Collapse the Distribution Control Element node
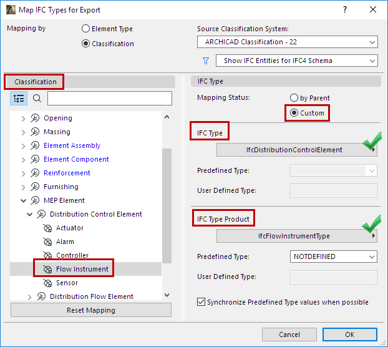388x347 pixels. (29, 214)
